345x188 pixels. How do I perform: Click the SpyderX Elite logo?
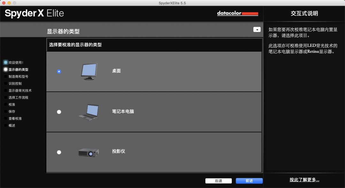tap(34, 13)
